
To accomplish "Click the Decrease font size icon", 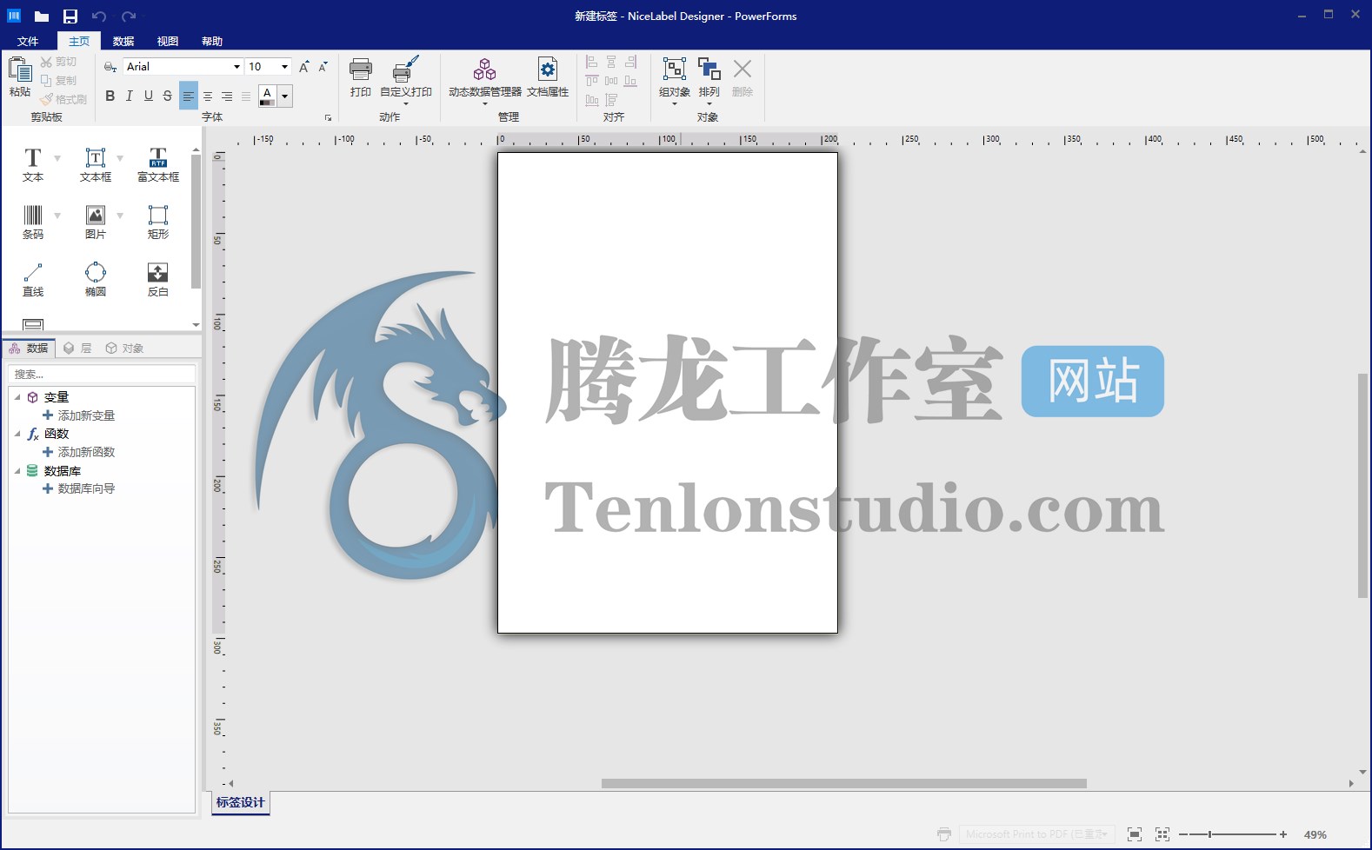I will pyautogui.click(x=323, y=67).
